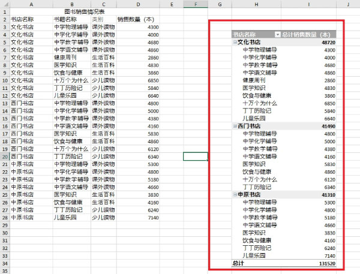Select column I header
Screen dimensions: 360x274
[308, 4]
